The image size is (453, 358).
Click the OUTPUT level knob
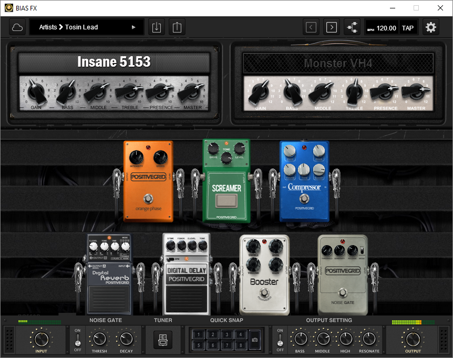click(413, 339)
